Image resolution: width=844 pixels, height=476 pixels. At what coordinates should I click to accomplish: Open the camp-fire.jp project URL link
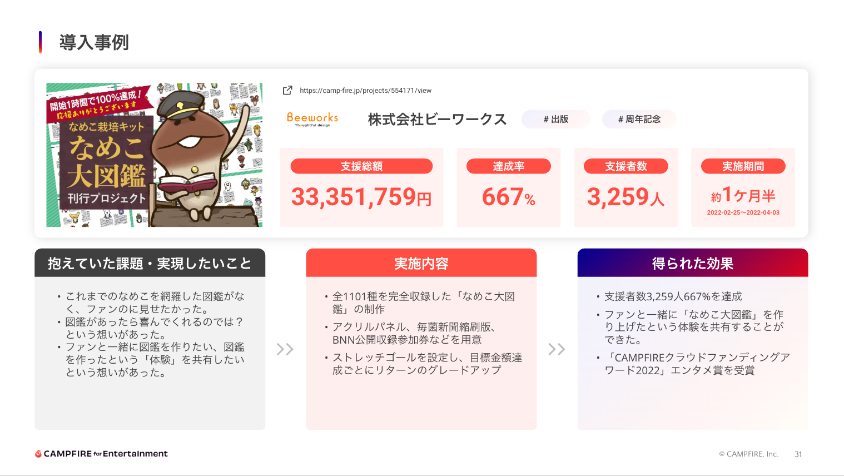[365, 91]
